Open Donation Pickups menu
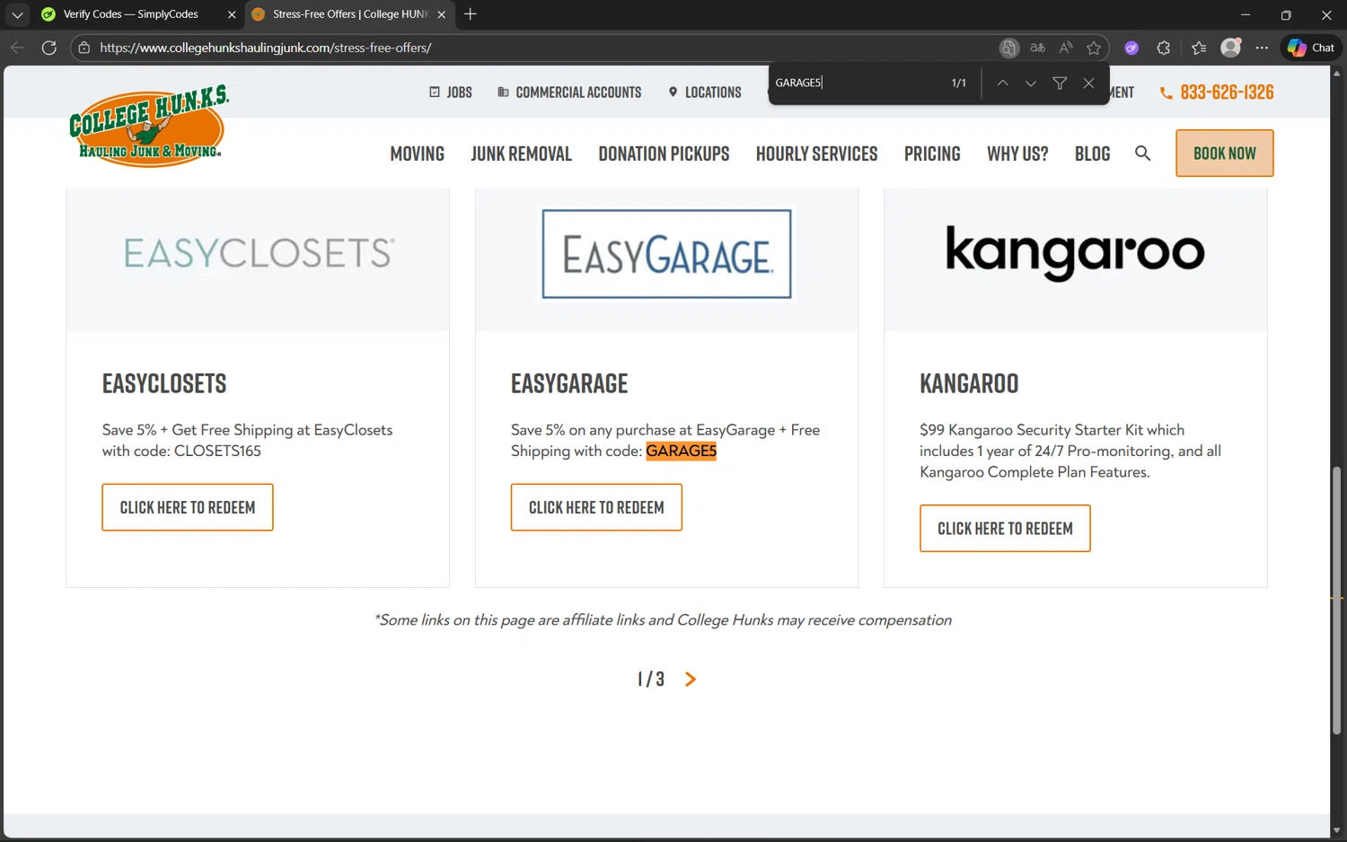The height and width of the screenshot is (842, 1347). click(664, 153)
